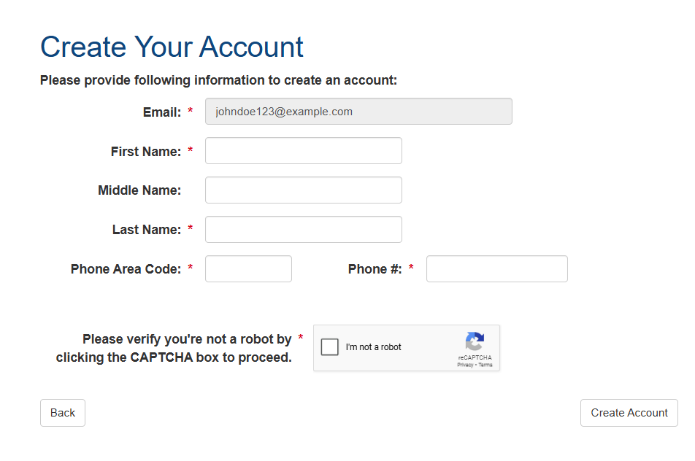Click the "Email:" field label

coord(162,112)
